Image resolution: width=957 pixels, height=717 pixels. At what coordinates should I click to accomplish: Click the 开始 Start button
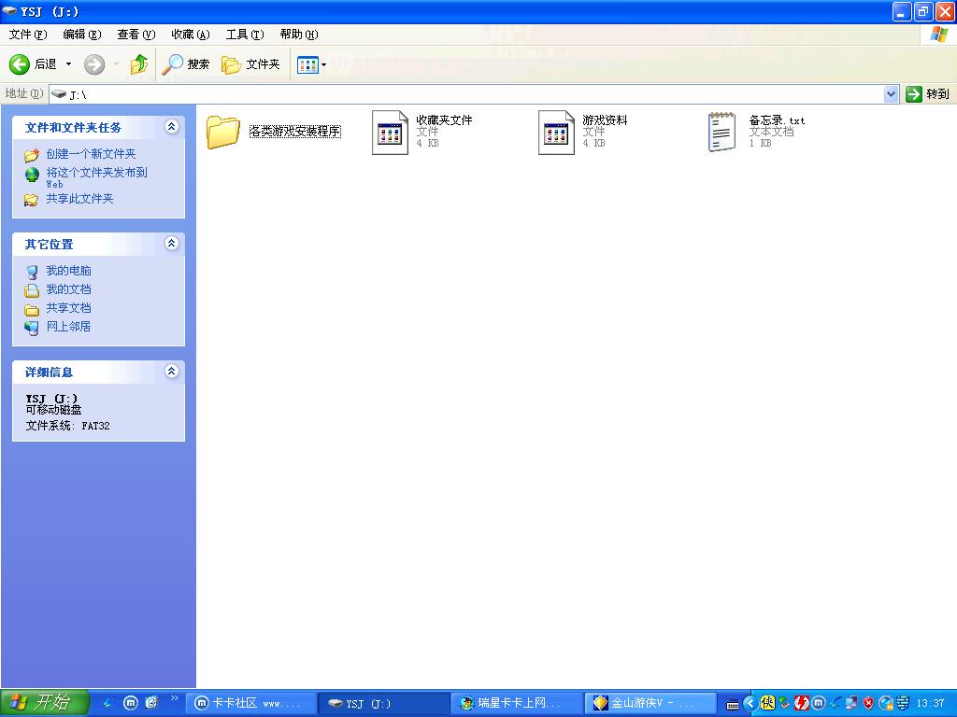click(45, 702)
